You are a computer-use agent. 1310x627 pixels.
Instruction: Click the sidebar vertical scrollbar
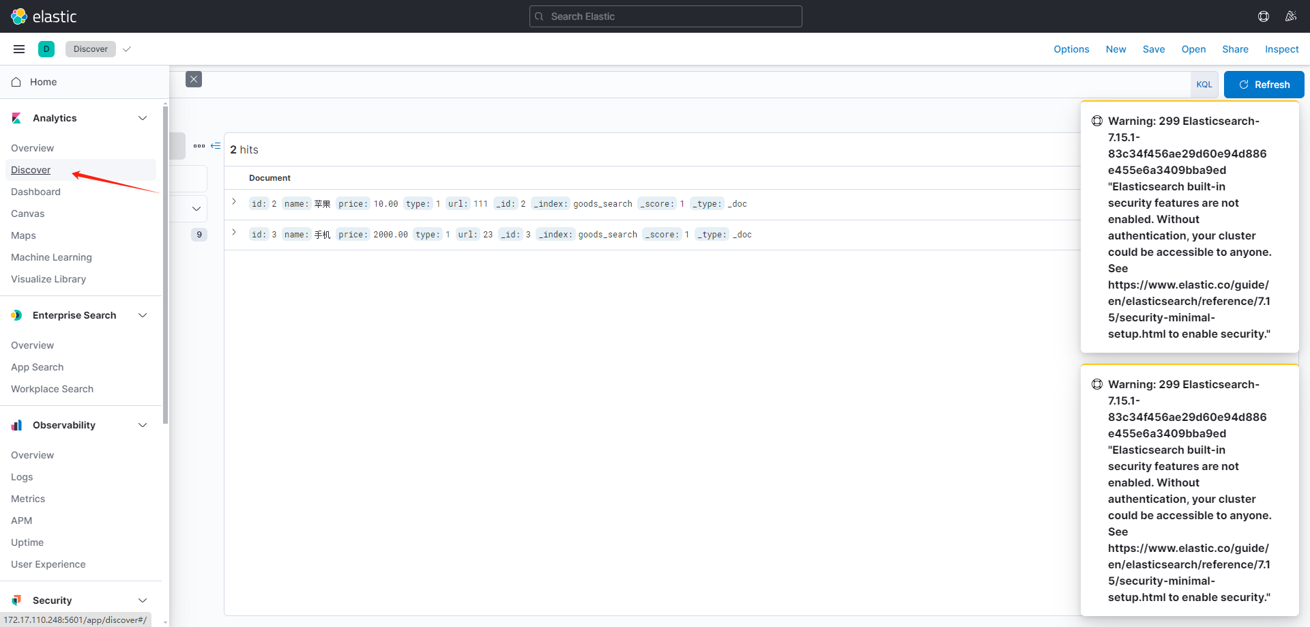pyautogui.click(x=165, y=265)
